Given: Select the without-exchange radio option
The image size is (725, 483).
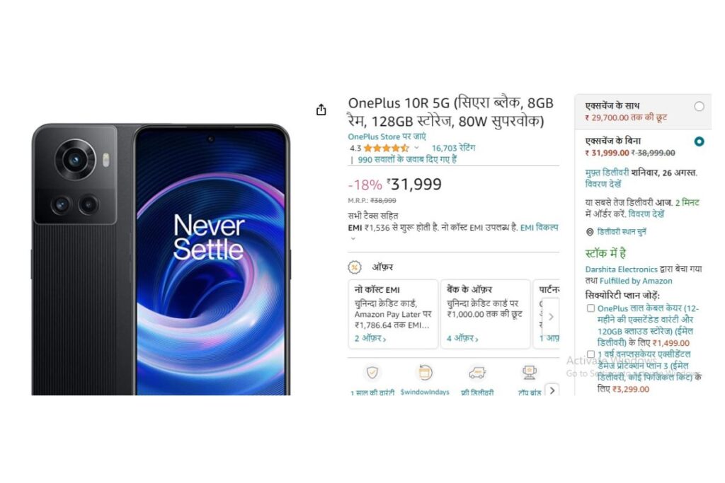Looking at the screenshot, I should (699, 141).
